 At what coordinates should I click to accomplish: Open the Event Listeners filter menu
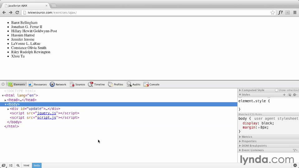click(x=295, y=150)
